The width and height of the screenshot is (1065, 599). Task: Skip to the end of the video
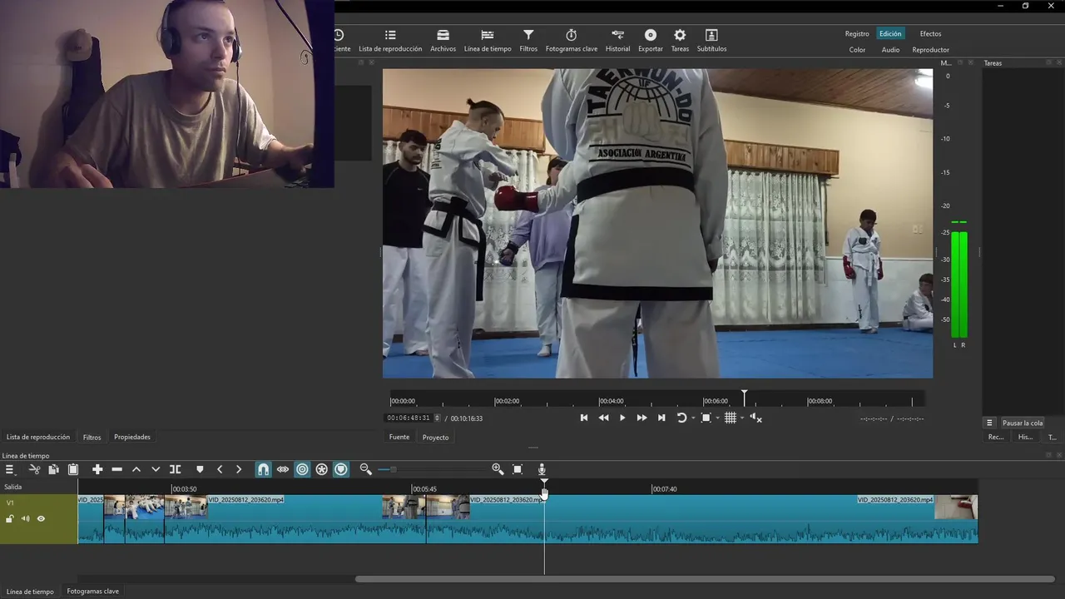pos(661,418)
